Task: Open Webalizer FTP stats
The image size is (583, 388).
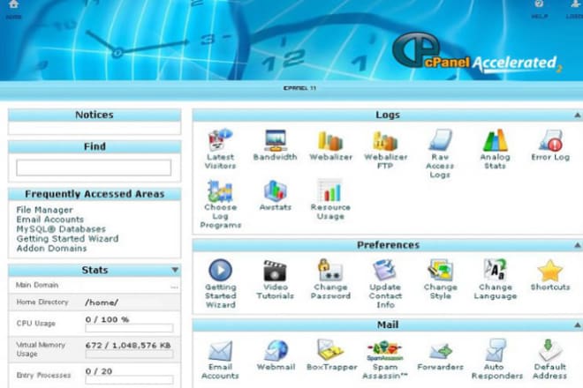Action: [385, 149]
